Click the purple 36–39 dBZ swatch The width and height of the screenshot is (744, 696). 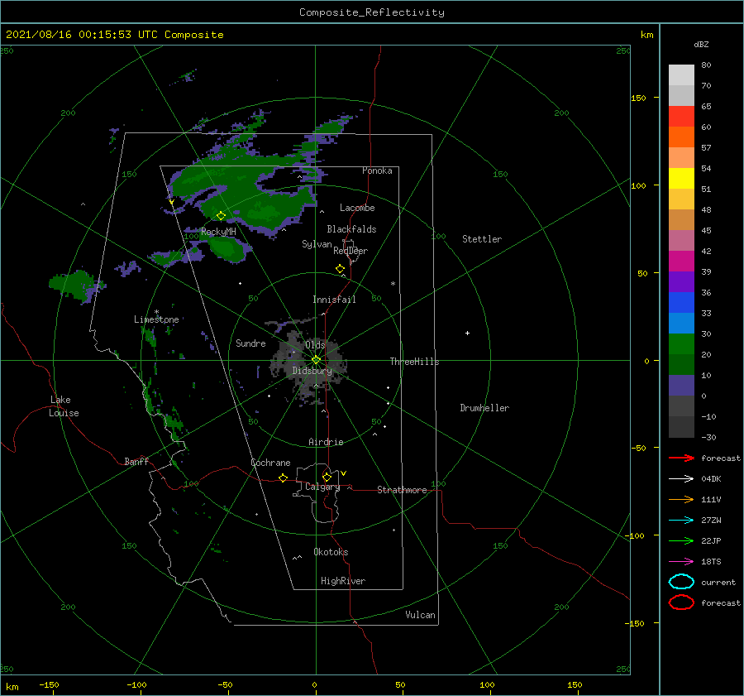coord(681,281)
